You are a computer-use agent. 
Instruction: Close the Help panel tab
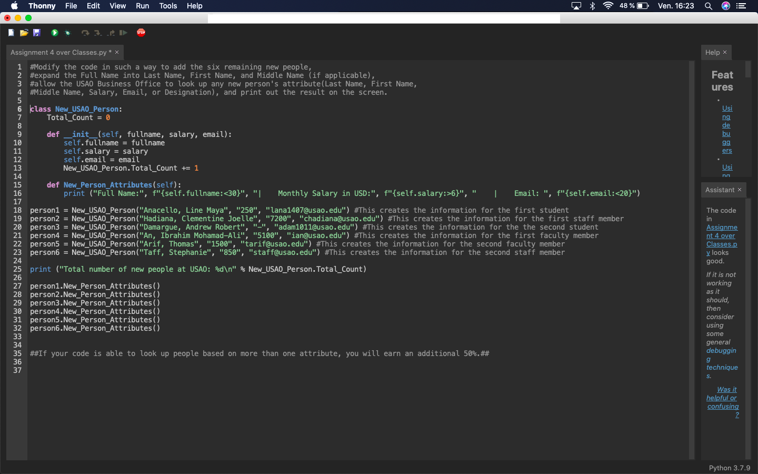tap(725, 52)
